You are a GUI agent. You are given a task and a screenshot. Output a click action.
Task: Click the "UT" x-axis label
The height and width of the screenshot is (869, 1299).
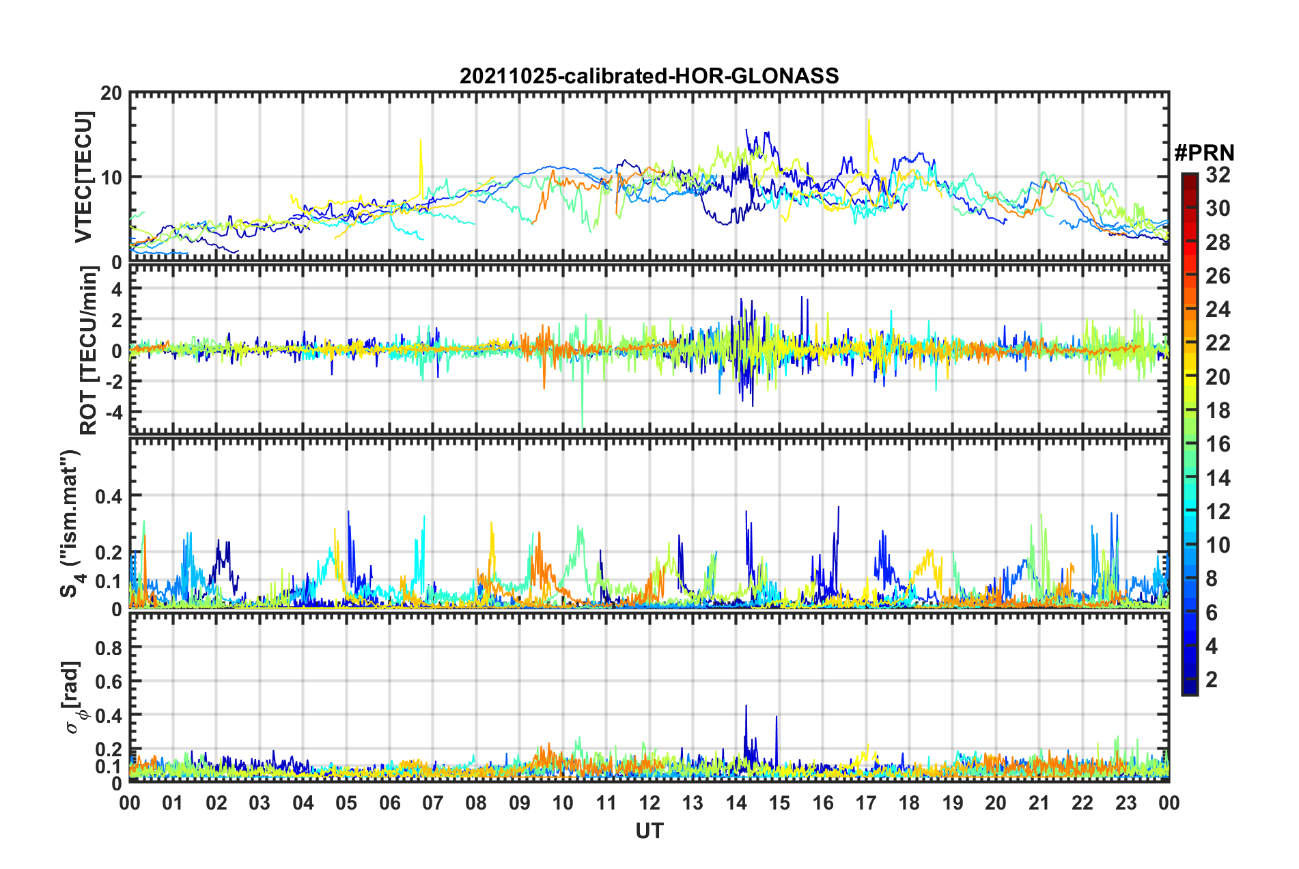[649, 831]
